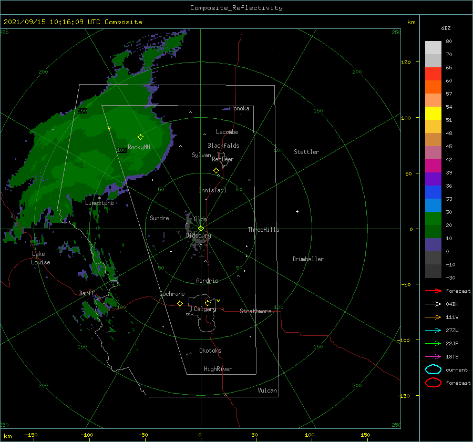Viewport: 473px width, 442px height.
Task: Click the magenta 18TS arrow icon
Action: coord(433,357)
